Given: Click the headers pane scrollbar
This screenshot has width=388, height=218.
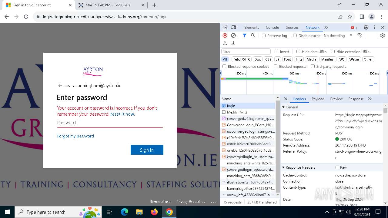Looking at the screenshot, I should point(385,111).
